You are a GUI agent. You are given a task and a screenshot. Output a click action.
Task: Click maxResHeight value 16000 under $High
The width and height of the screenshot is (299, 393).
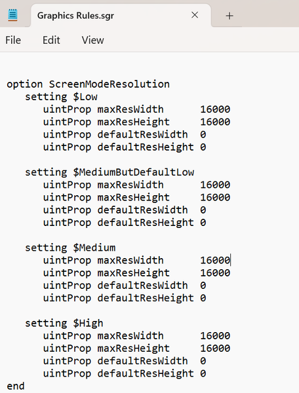point(215,348)
